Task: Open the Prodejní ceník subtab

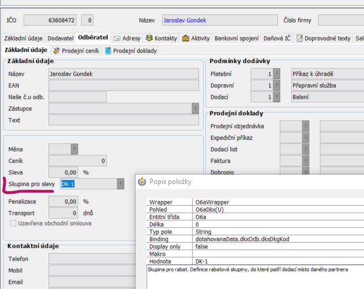Action: click(76, 51)
